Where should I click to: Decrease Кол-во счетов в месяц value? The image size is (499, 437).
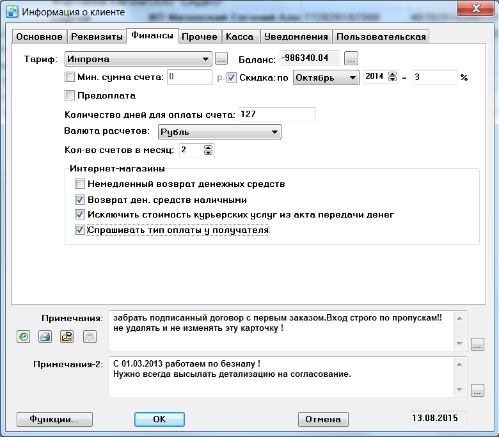(208, 152)
